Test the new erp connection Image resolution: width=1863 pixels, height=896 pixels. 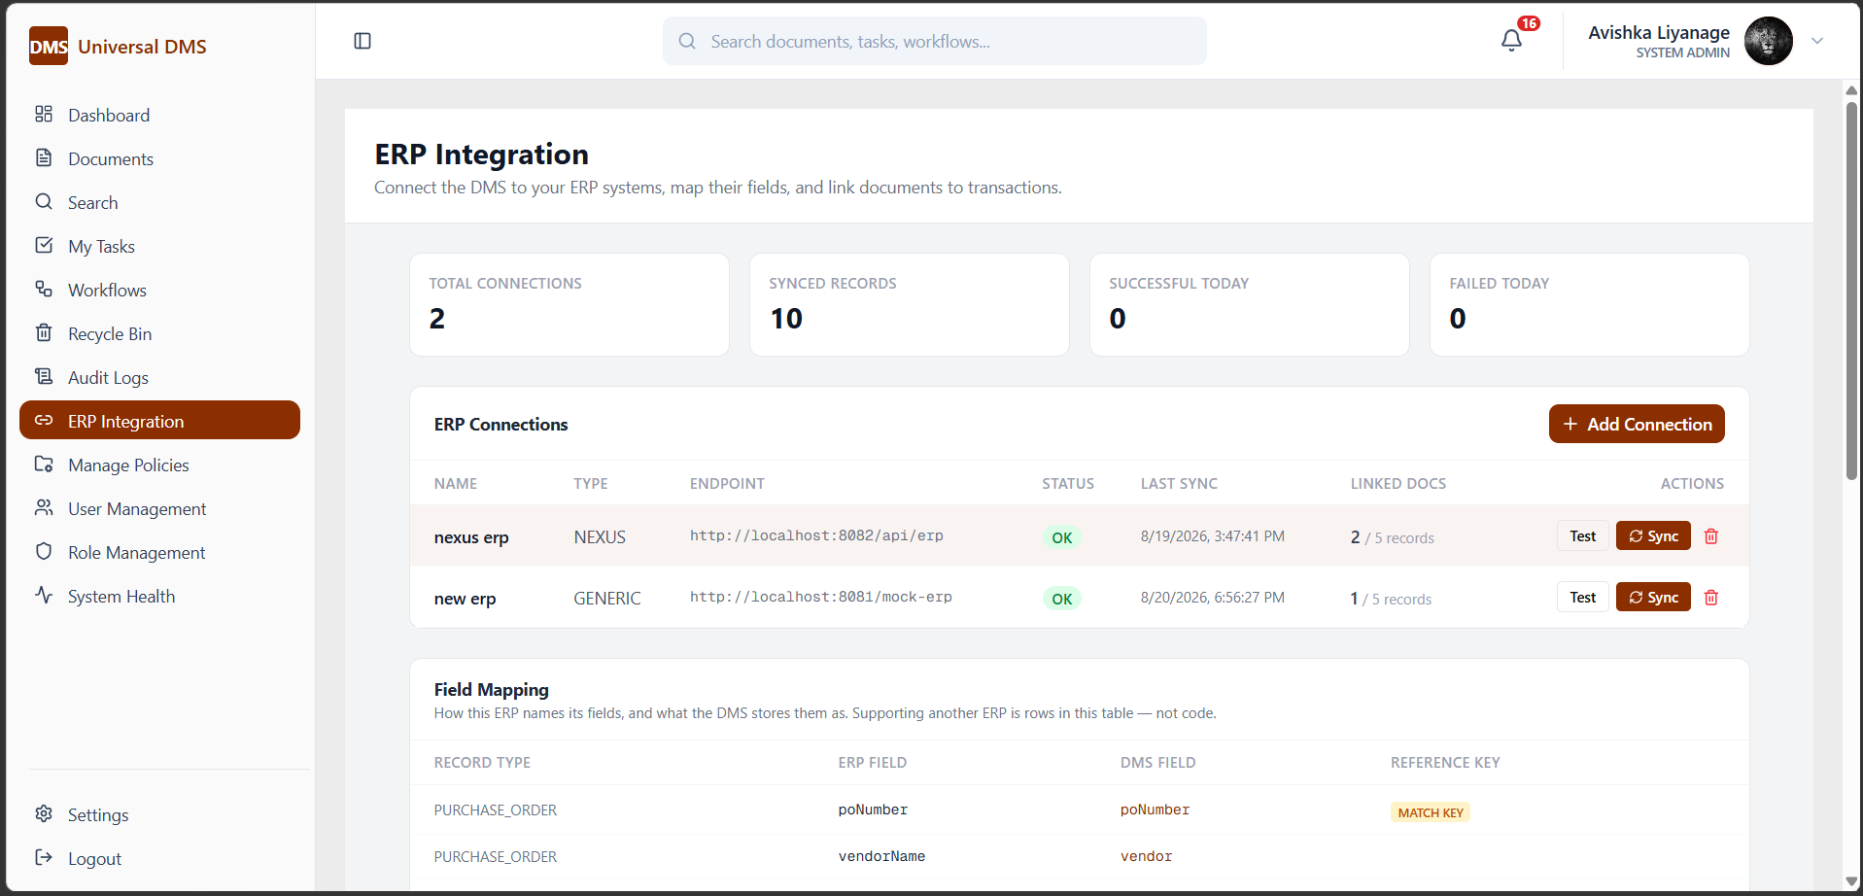(x=1582, y=598)
